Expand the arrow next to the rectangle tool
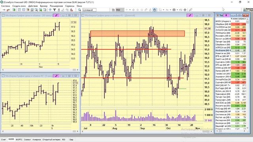Image resolution: width=253 pixels, height=142 pixels. pos(163,10)
